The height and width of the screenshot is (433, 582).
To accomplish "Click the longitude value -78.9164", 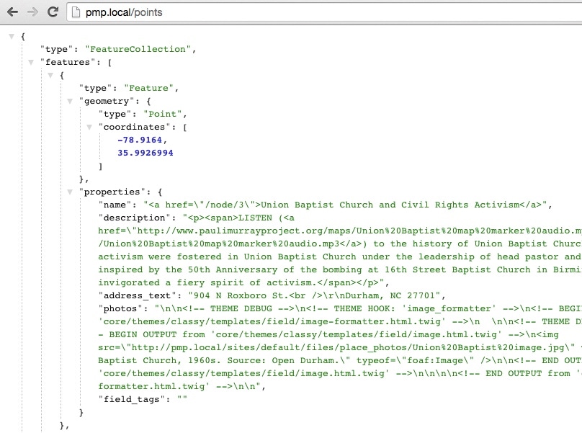I will point(140,140).
